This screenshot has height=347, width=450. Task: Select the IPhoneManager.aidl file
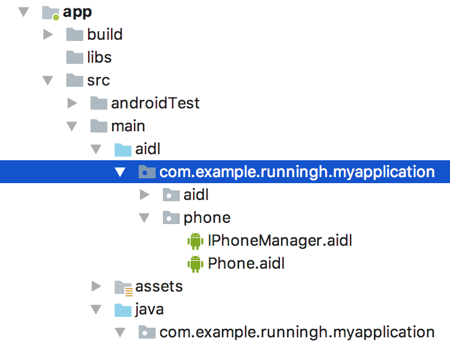(280, 241)
